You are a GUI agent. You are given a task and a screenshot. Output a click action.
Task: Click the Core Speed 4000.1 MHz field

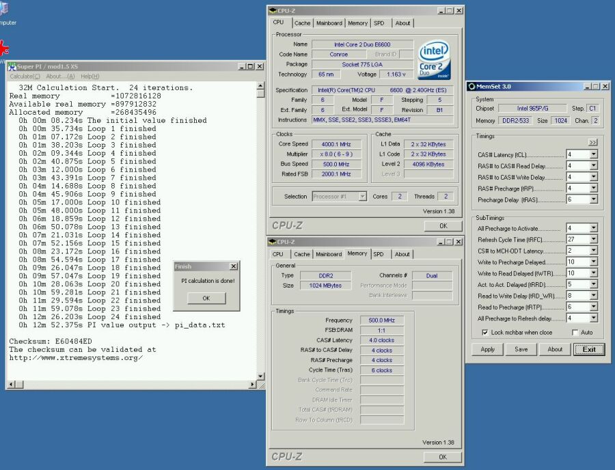point(336,144)
